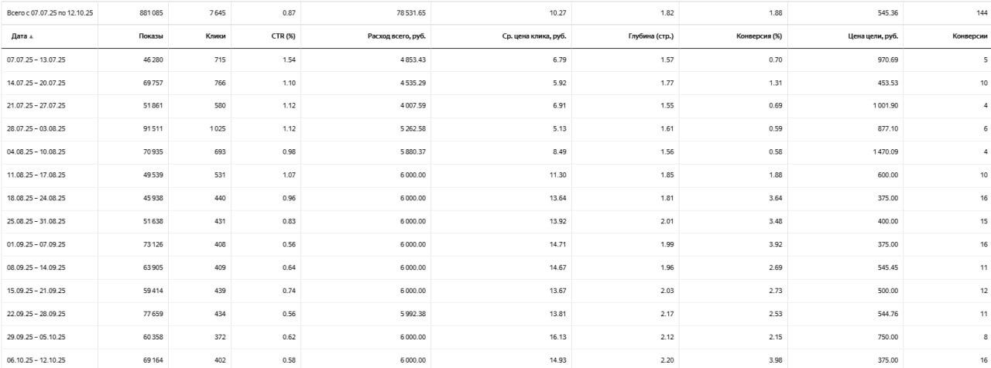Click the sort arrow next to Дата
The height and width of the screenshot is (368, 991).
coord(31,36)
